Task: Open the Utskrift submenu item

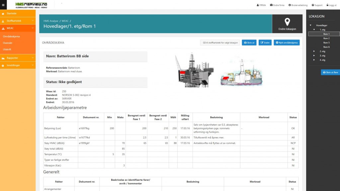Action: (x=7, y=49)
